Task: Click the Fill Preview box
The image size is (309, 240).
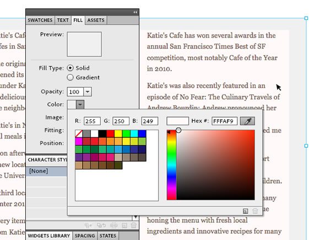Action: coord(84,44)
